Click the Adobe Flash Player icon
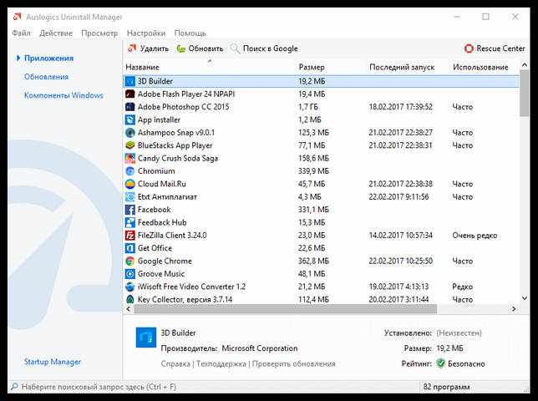Image resolution: width=538 pixels, height=401 pixels. [130, 94]
